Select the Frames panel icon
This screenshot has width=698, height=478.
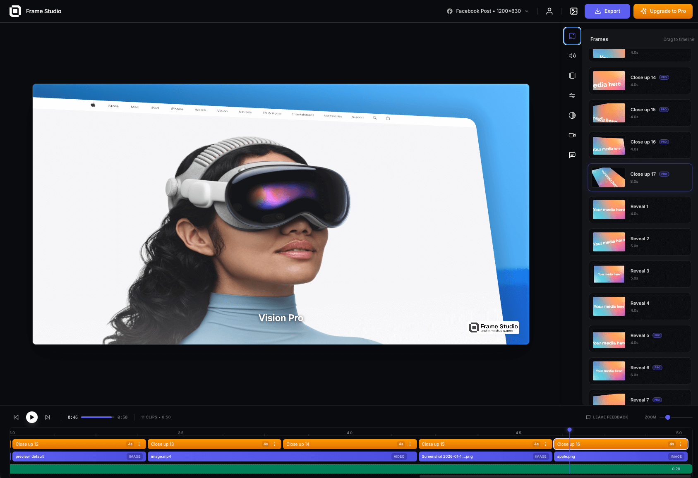572,36
